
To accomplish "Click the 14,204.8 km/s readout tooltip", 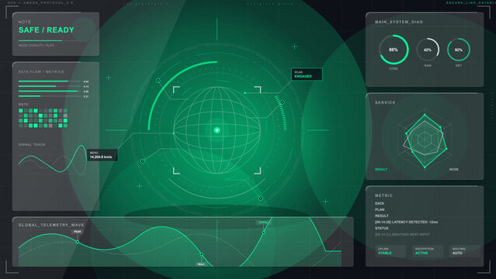I will coord(102,155).
